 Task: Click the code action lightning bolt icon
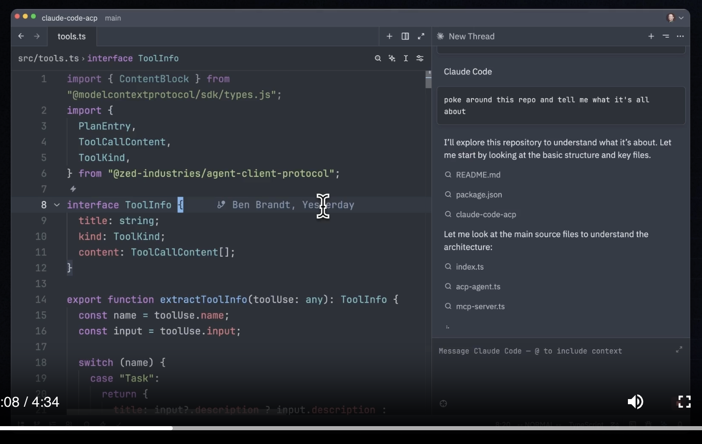tap(73, 189)
